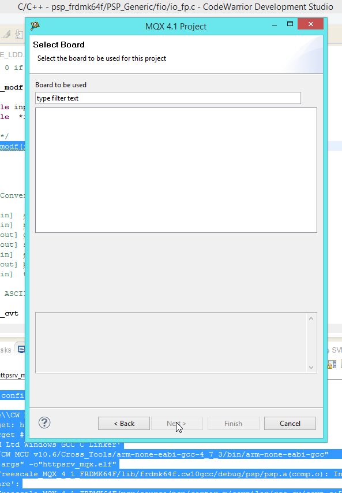This screenshot has height=493, width=342.
Task: Click inside the empty board list area
Action: (x=176, y=170)
